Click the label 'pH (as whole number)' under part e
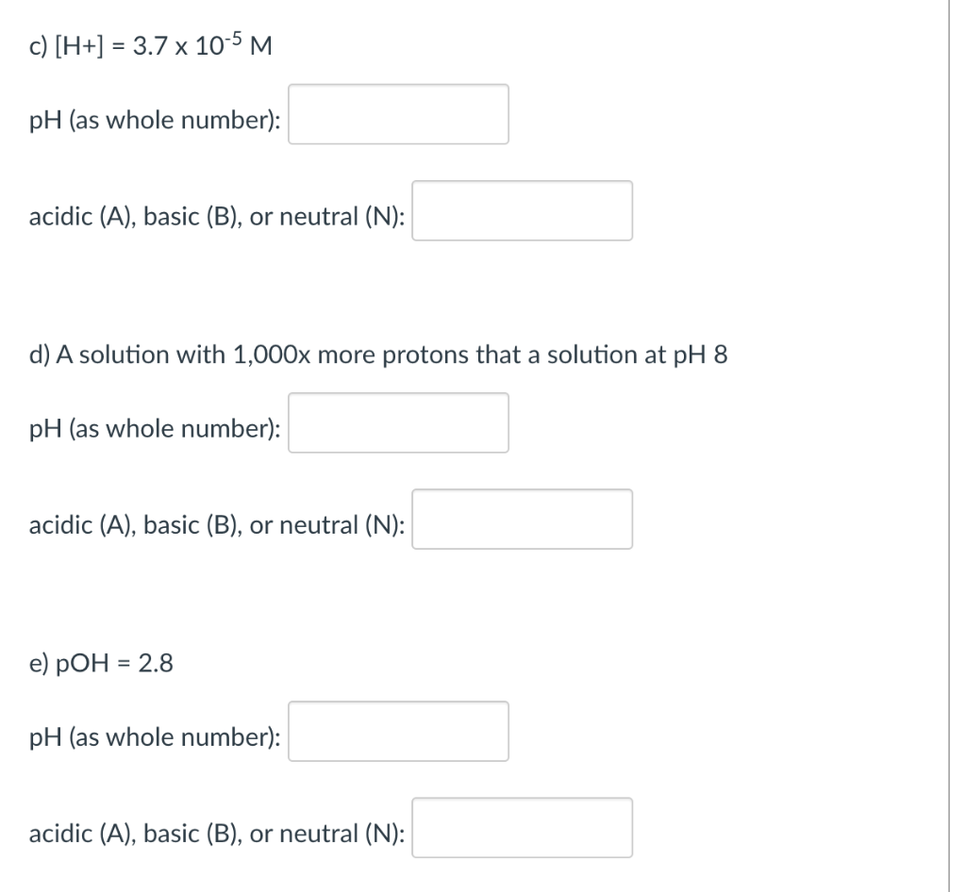966x892 pixels. coord(154,738)
